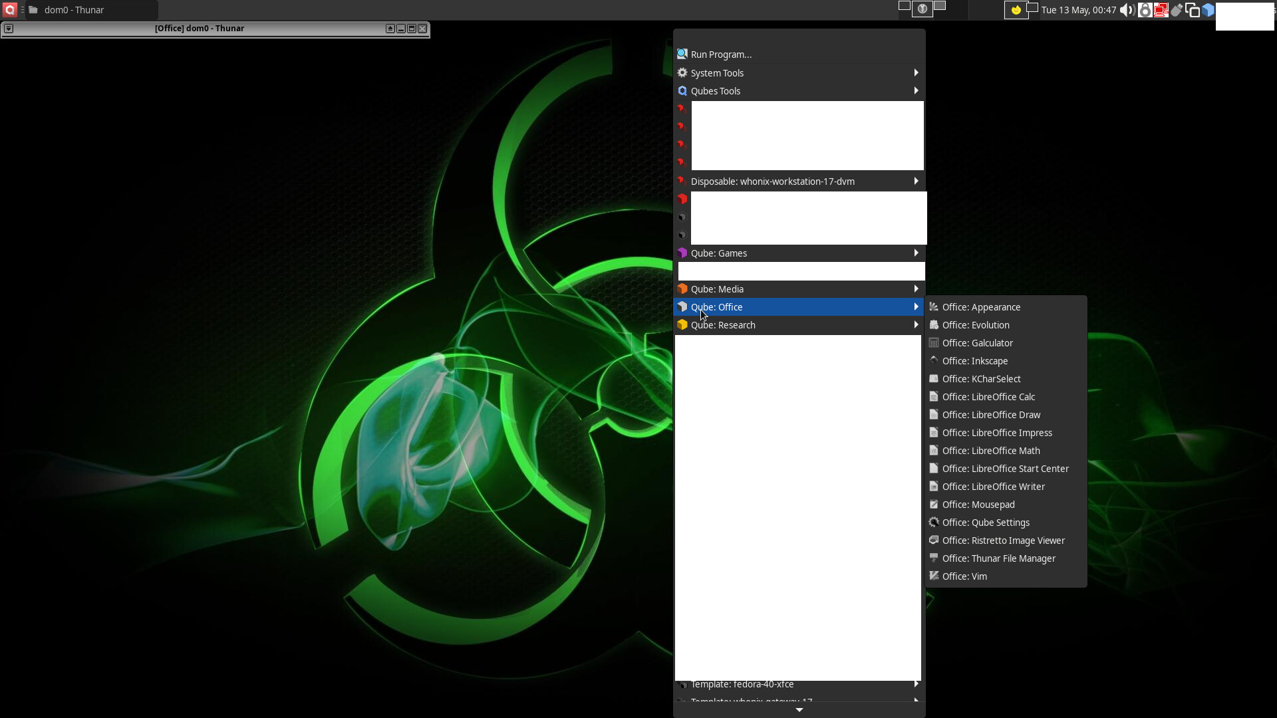Open Office: Qube Settings
This screenshot has width=1277, height=718.
pyautogui.click(x=984, y=522)
